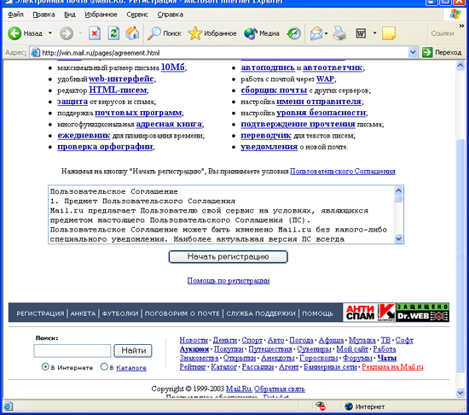Click the agreement box scroll down arrow

tap(399, 238)
